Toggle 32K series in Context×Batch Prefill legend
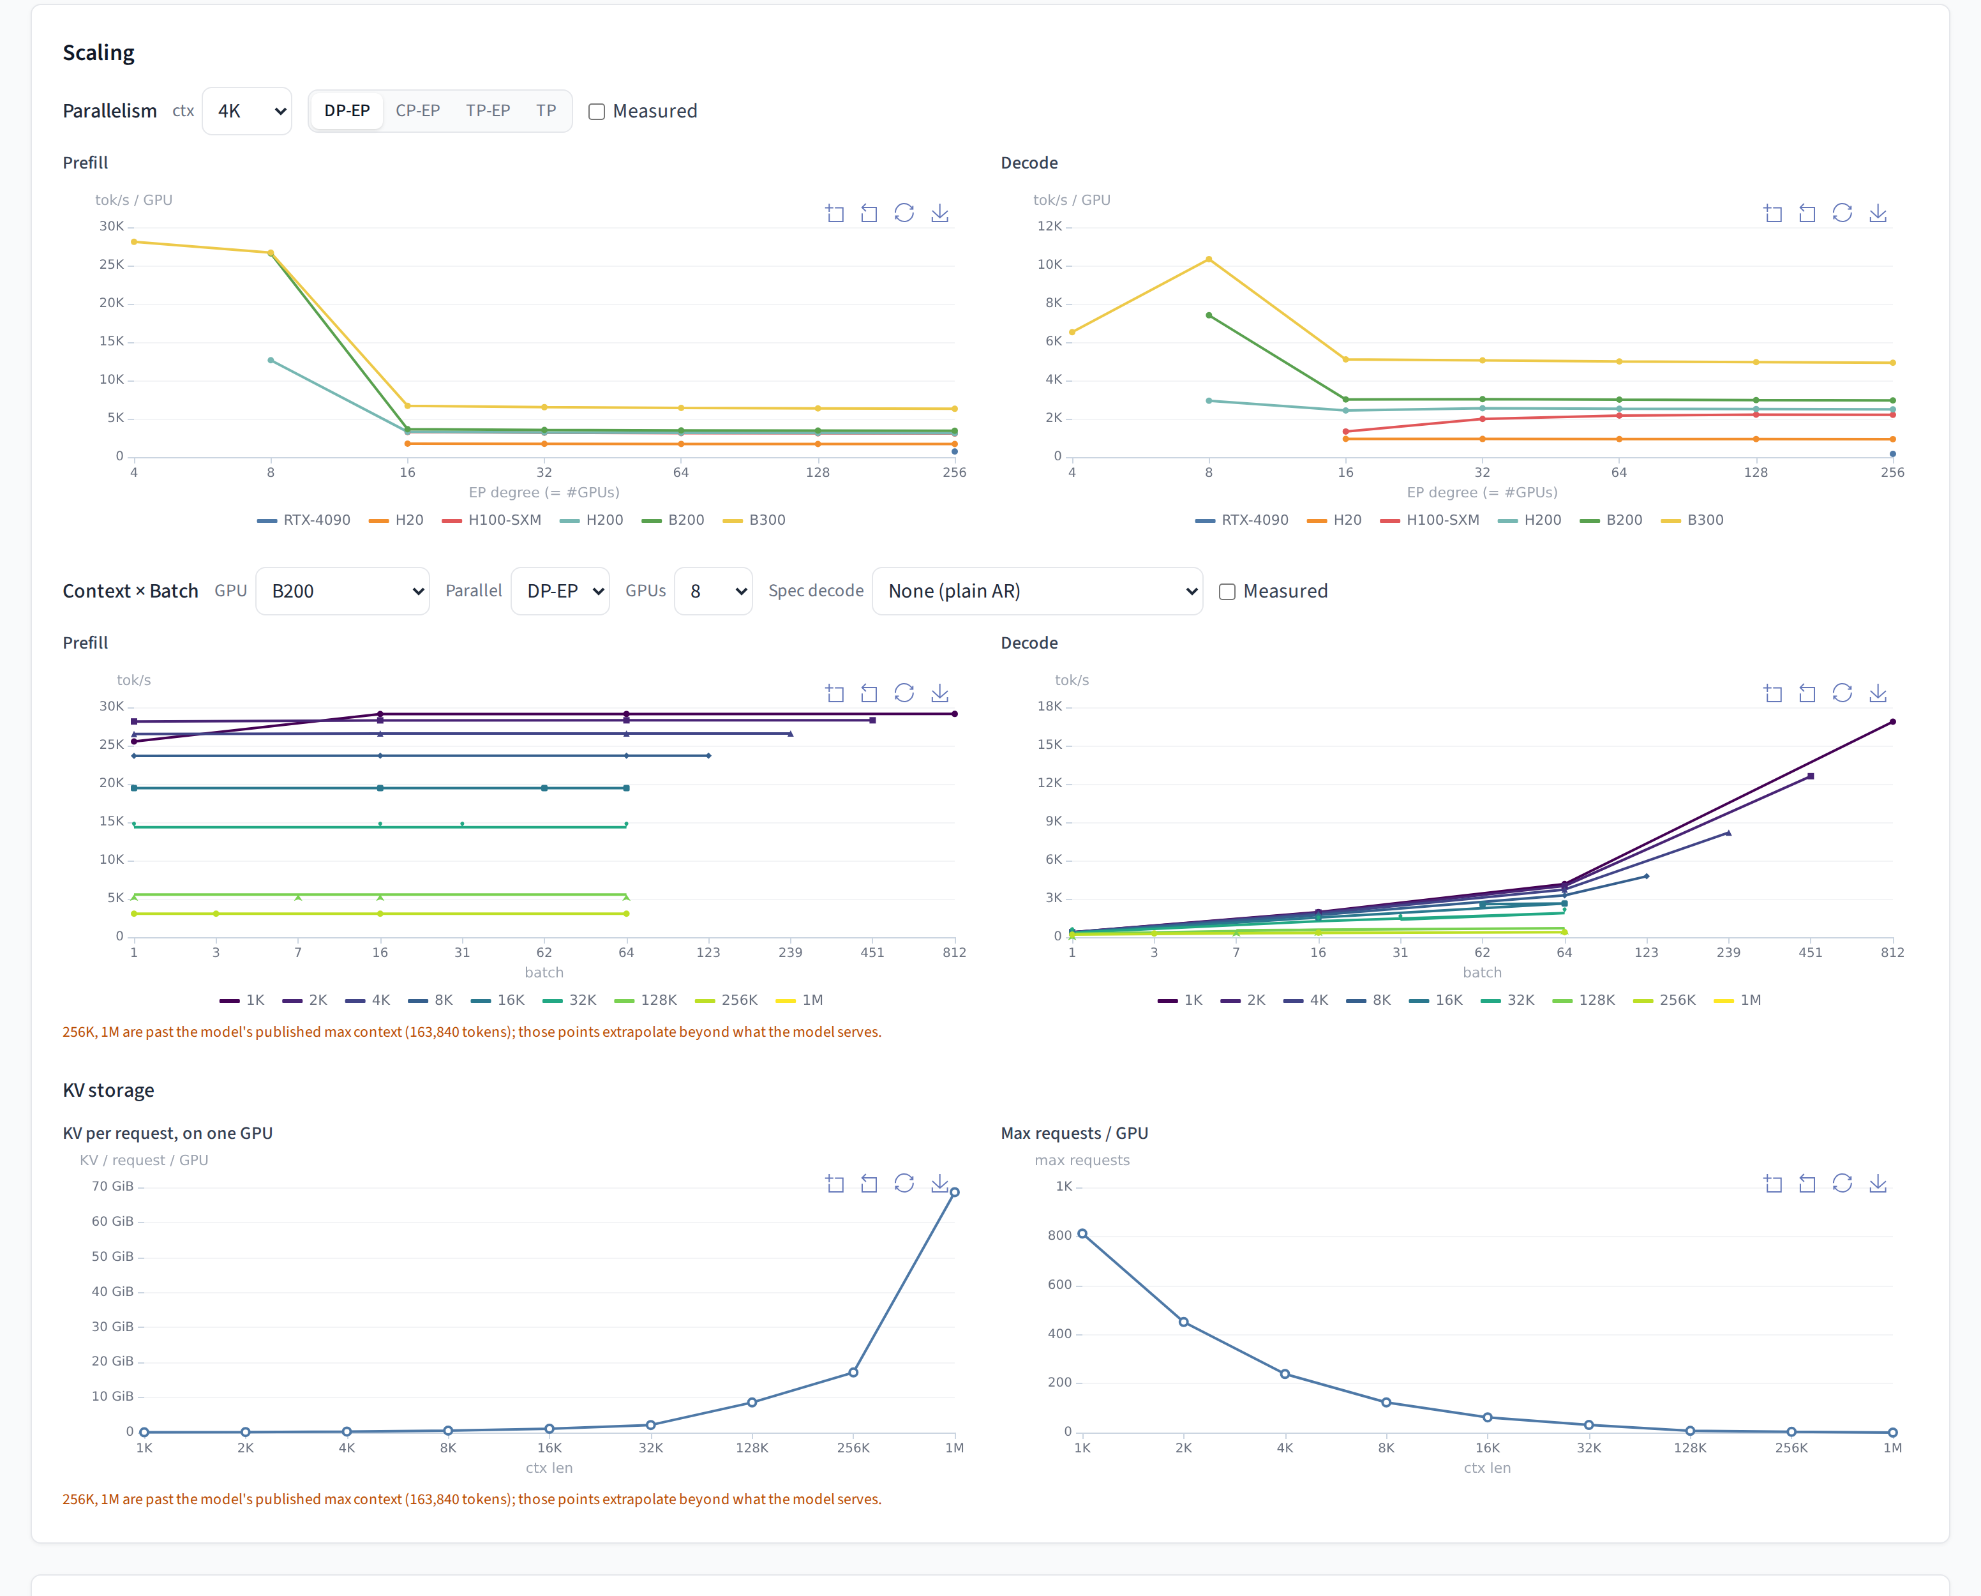 (x=570, y=1000)
